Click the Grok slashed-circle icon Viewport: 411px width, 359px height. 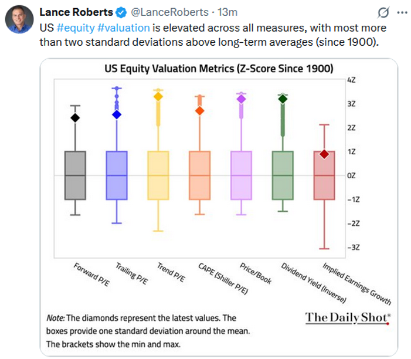(384, 12)
